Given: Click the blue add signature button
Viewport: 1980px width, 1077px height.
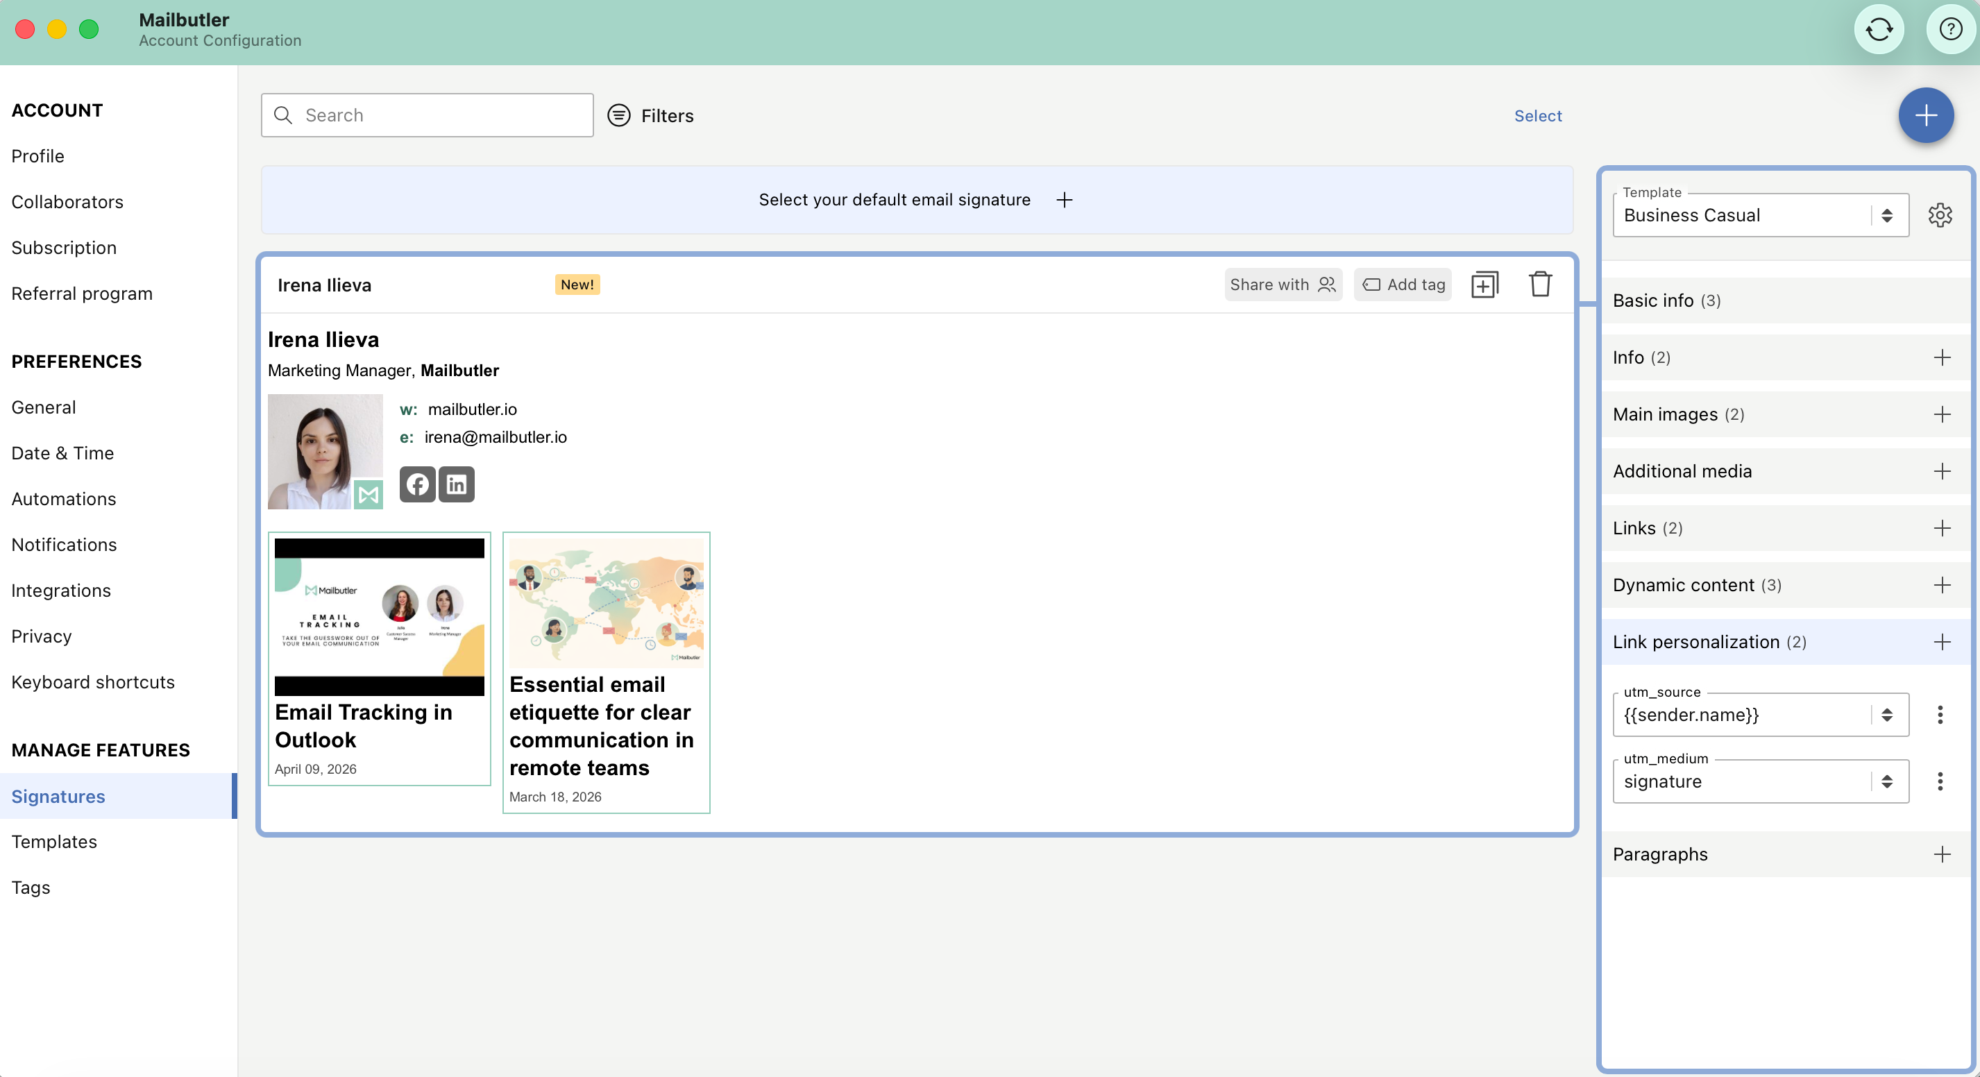Looking at the screenshot, I should (x=1925, y=115).
